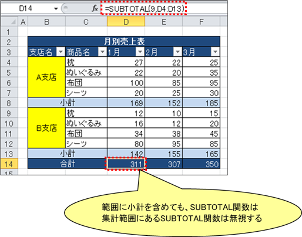
Task: Select row 8 header
Action: click(x=9, y=103)
